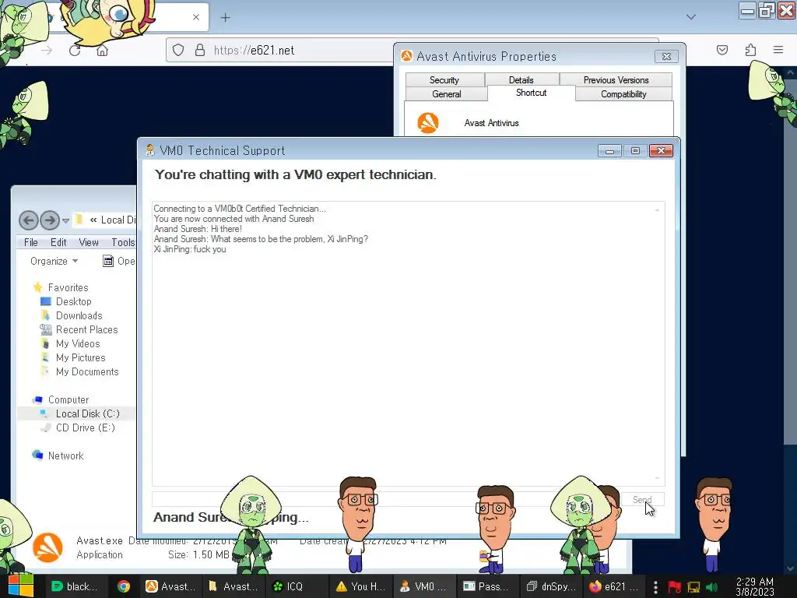Viewport: 797px width, 598px height.
Task: Open the Compatibility tab
Action: (x=623, y=94)
